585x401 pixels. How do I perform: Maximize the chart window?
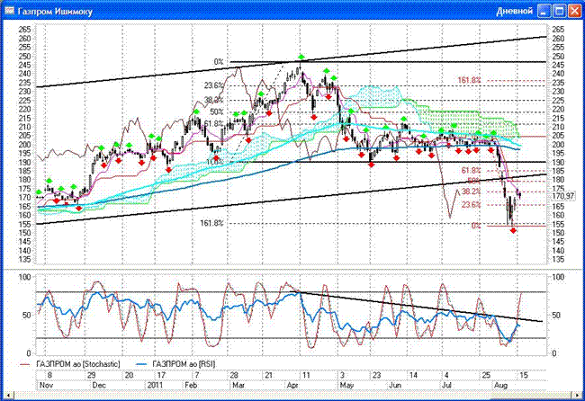(559, 11)
